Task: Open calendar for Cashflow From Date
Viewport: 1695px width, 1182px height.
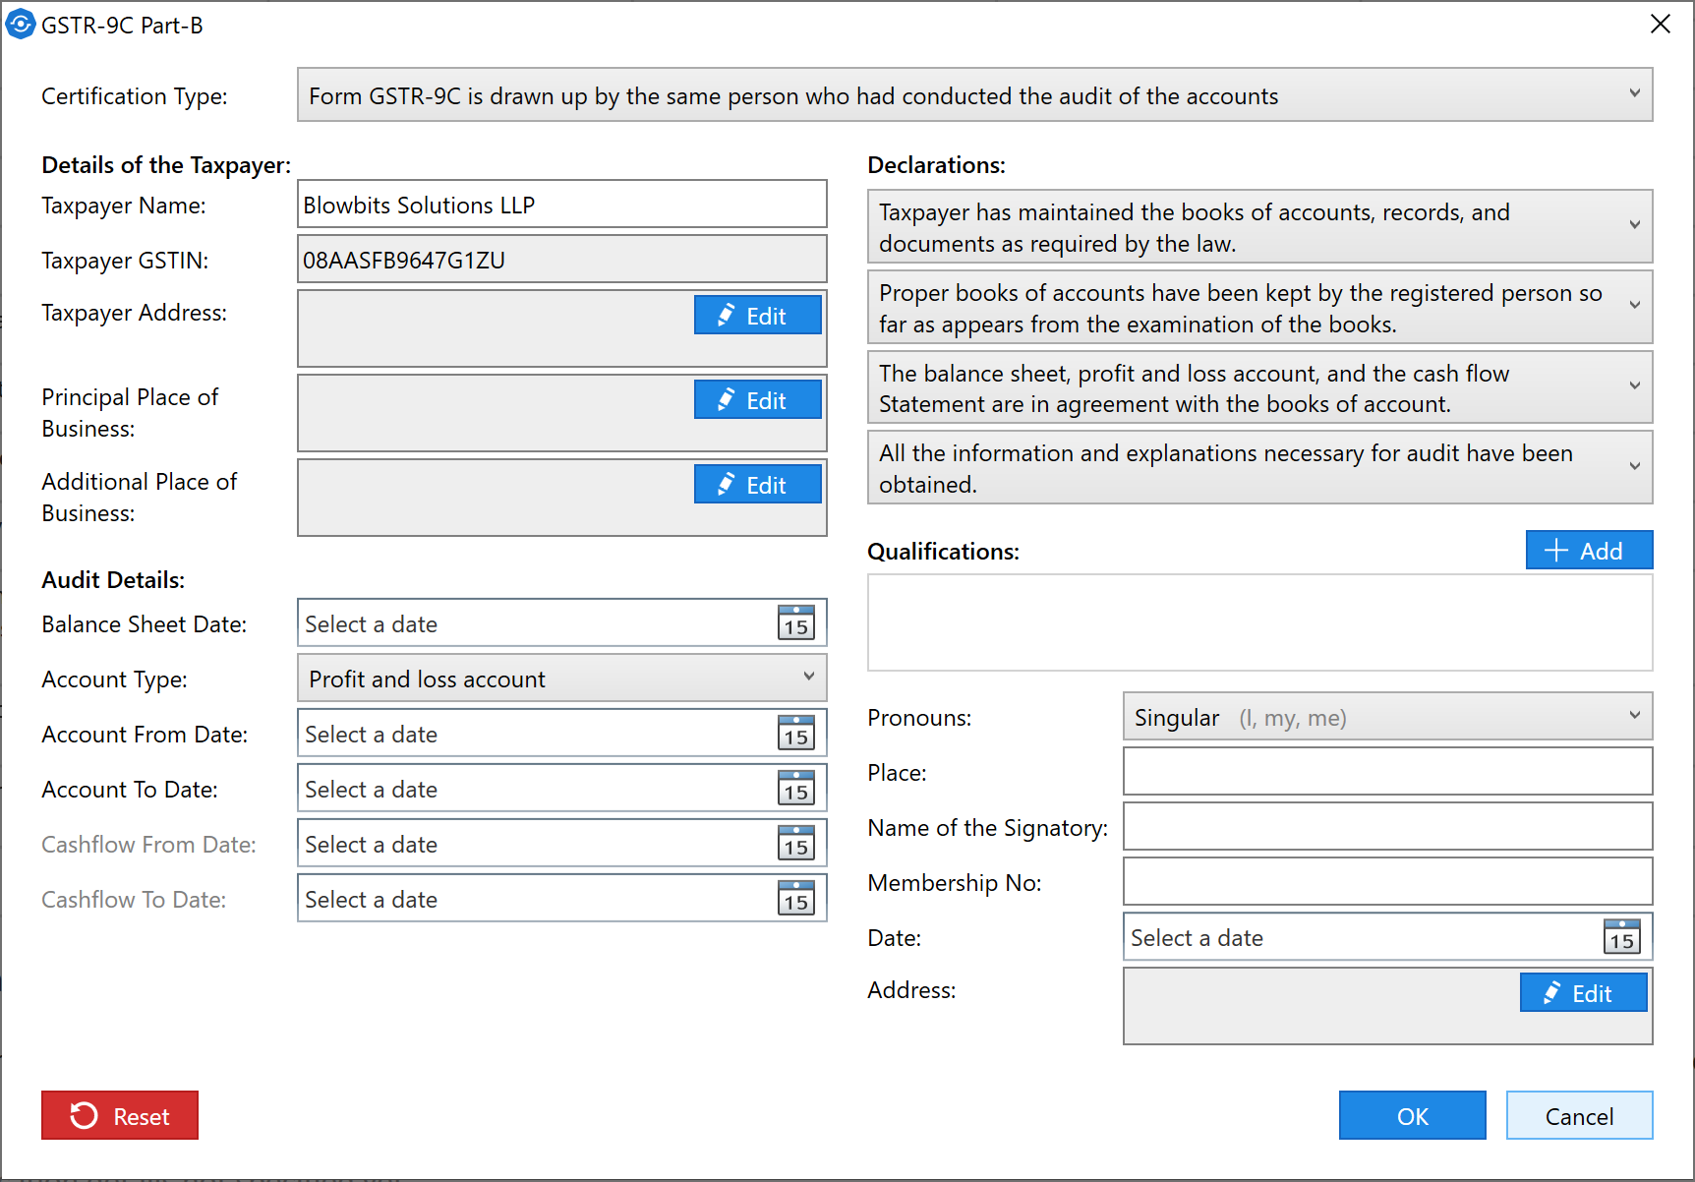Action: coord(795,844)
